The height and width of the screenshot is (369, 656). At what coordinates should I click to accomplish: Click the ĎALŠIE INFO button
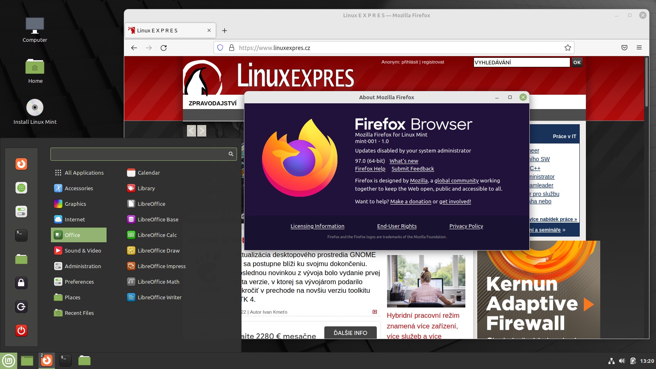pos(351,333)
